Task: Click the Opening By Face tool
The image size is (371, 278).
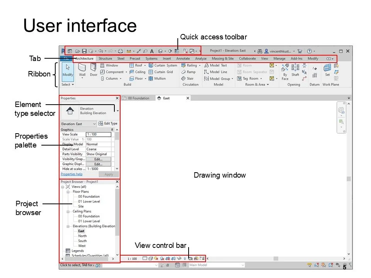Action: click(285, 72)
